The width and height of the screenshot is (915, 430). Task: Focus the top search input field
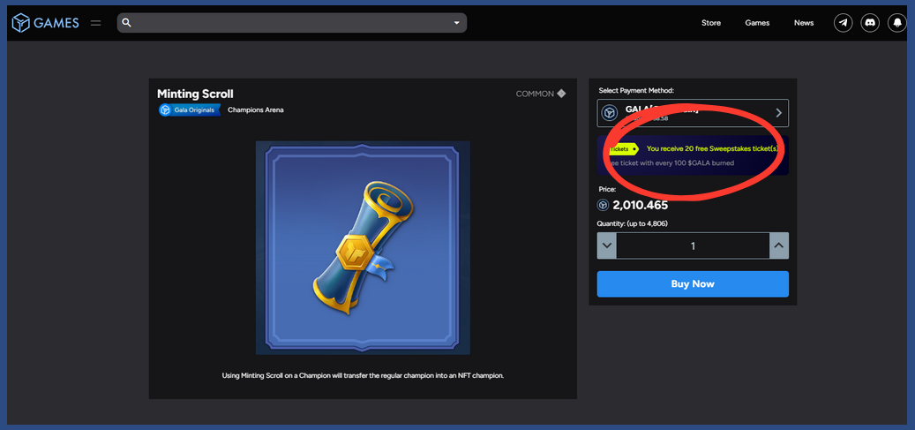[x=292, y=23]
